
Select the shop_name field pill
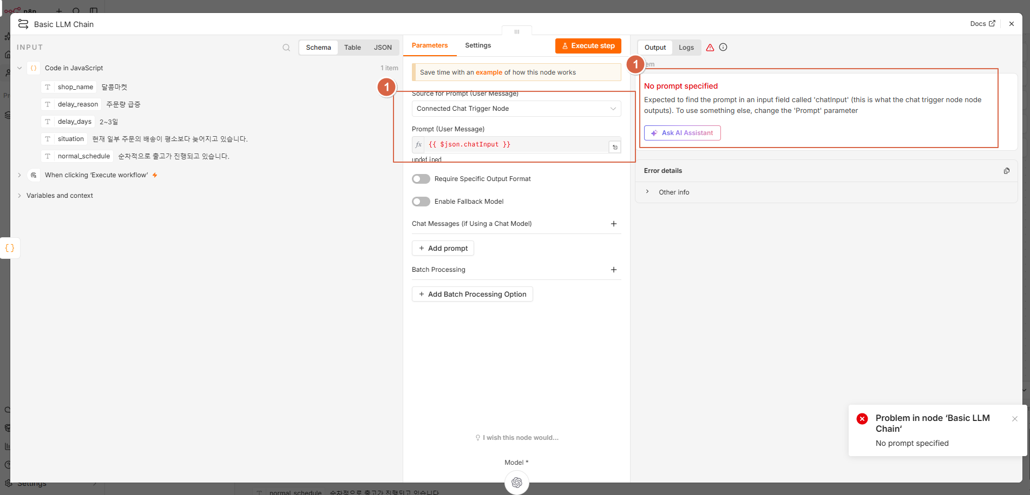tap(69, 87)
